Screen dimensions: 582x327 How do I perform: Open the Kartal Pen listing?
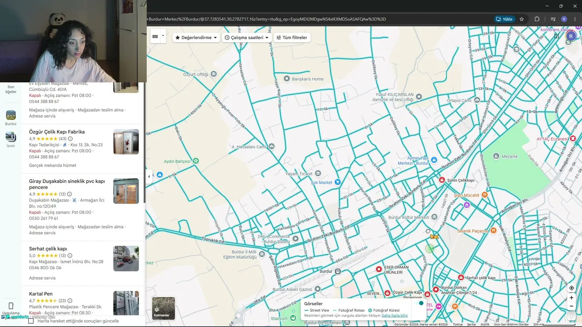[41, 294]
